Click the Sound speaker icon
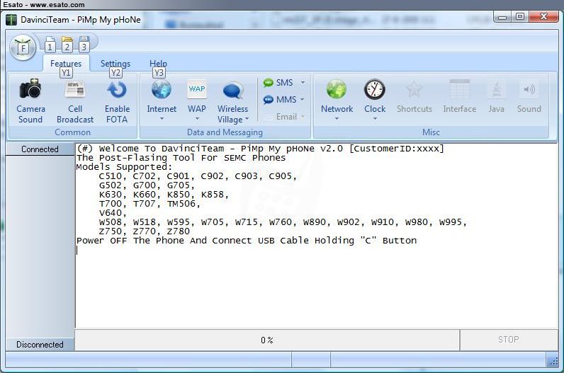The width and height of the screenshot is (564, 373). pos(529,89)
